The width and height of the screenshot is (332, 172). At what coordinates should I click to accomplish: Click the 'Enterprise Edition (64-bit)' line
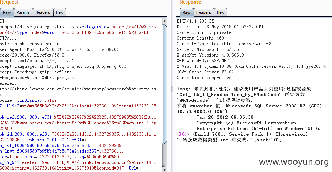pos(260,129)
